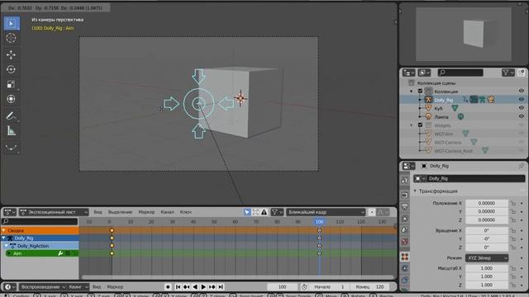Toggle lock for Масштаб X
Image resolution: width=529 pixels, height=297 pixels.
click(x=512, y=268)
